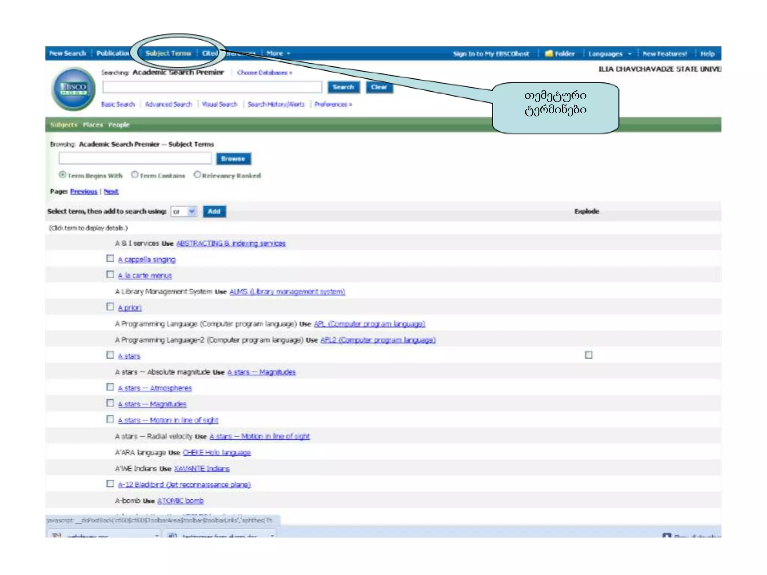Expand the Languages dropdown menu
Image resolution: width=767 pixels, height=575 pixels.
(x=609, y=54)
